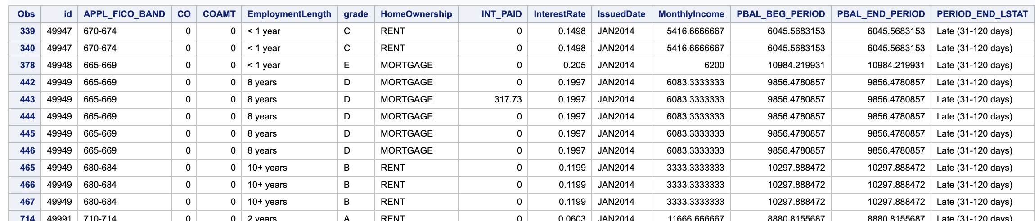Select the grade E cell

coord(347,65)
